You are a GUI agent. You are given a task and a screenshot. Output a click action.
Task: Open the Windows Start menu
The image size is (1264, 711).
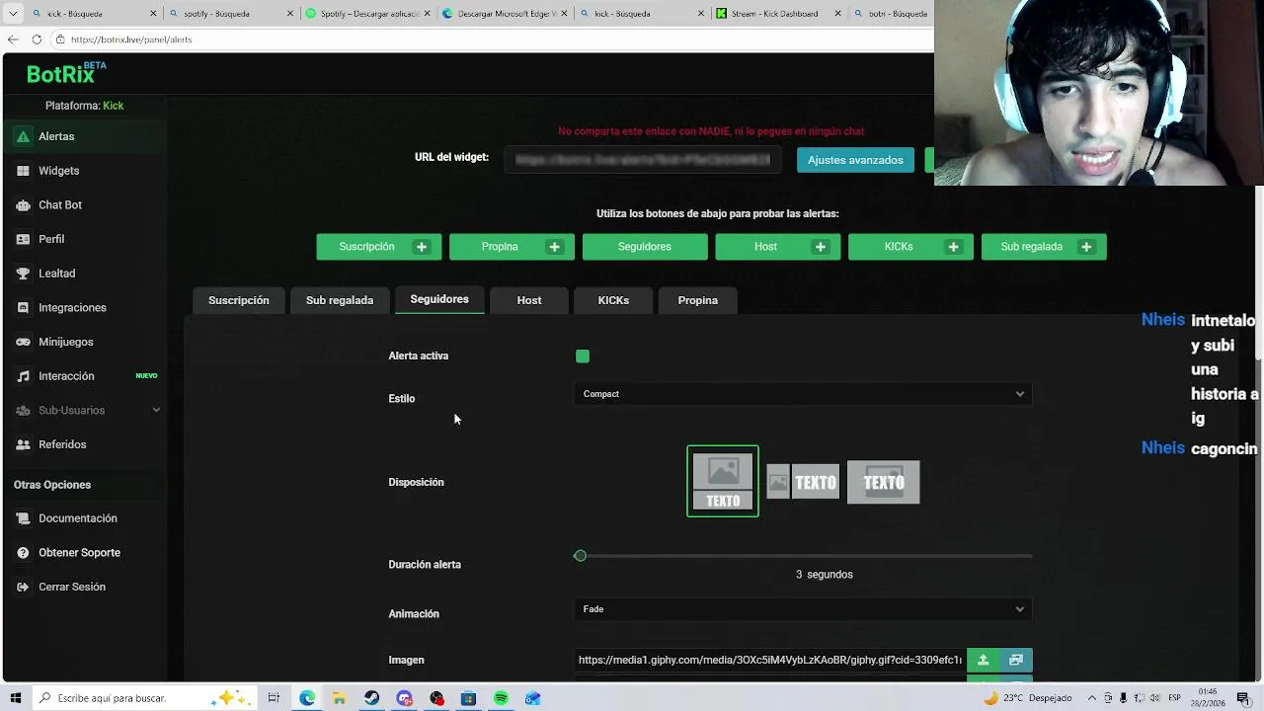(16, 698)
